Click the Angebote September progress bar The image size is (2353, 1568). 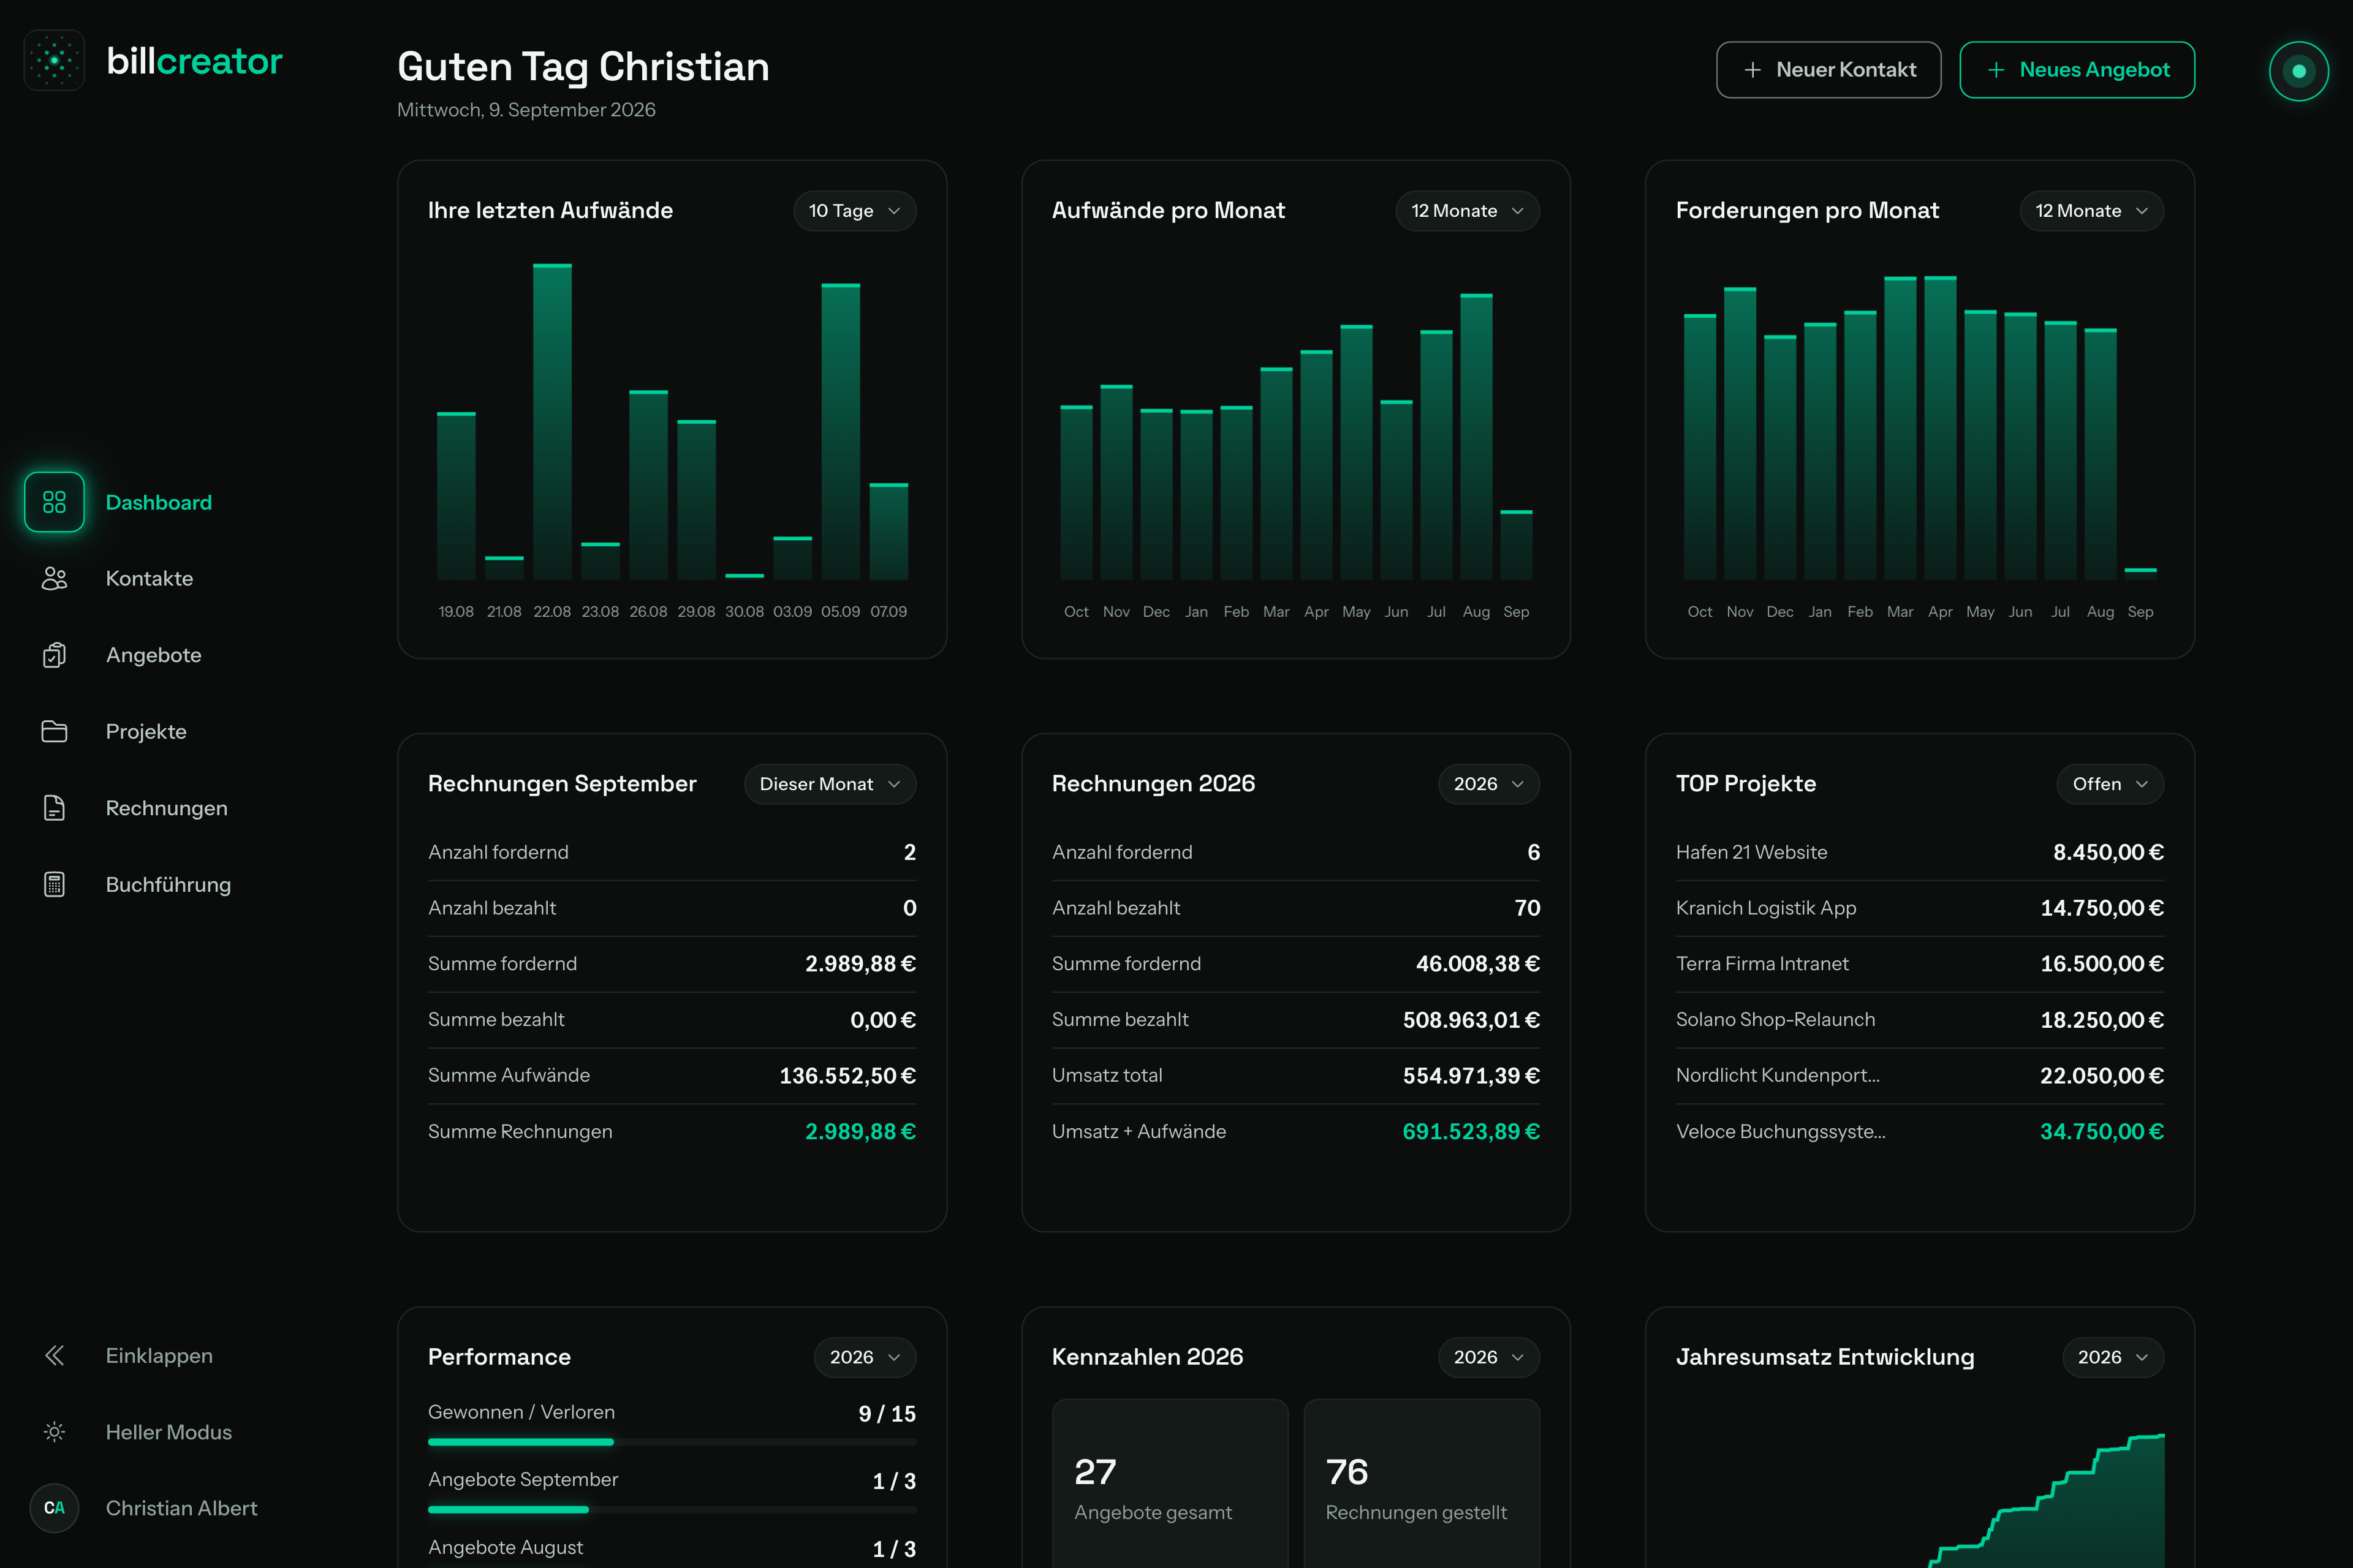[x=672, y=1509]
